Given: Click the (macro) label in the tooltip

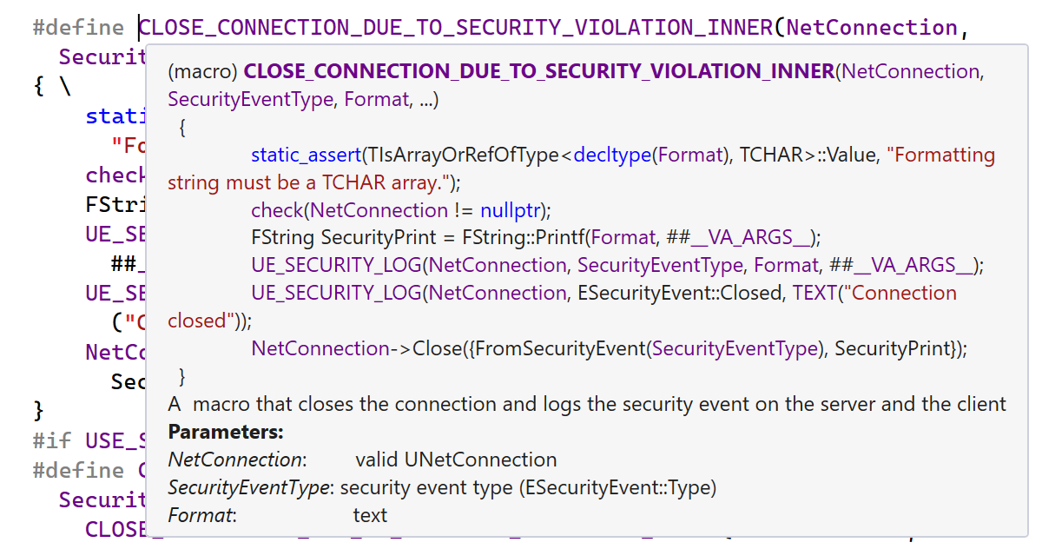Looking at the screenshot, I should (201, 71).
